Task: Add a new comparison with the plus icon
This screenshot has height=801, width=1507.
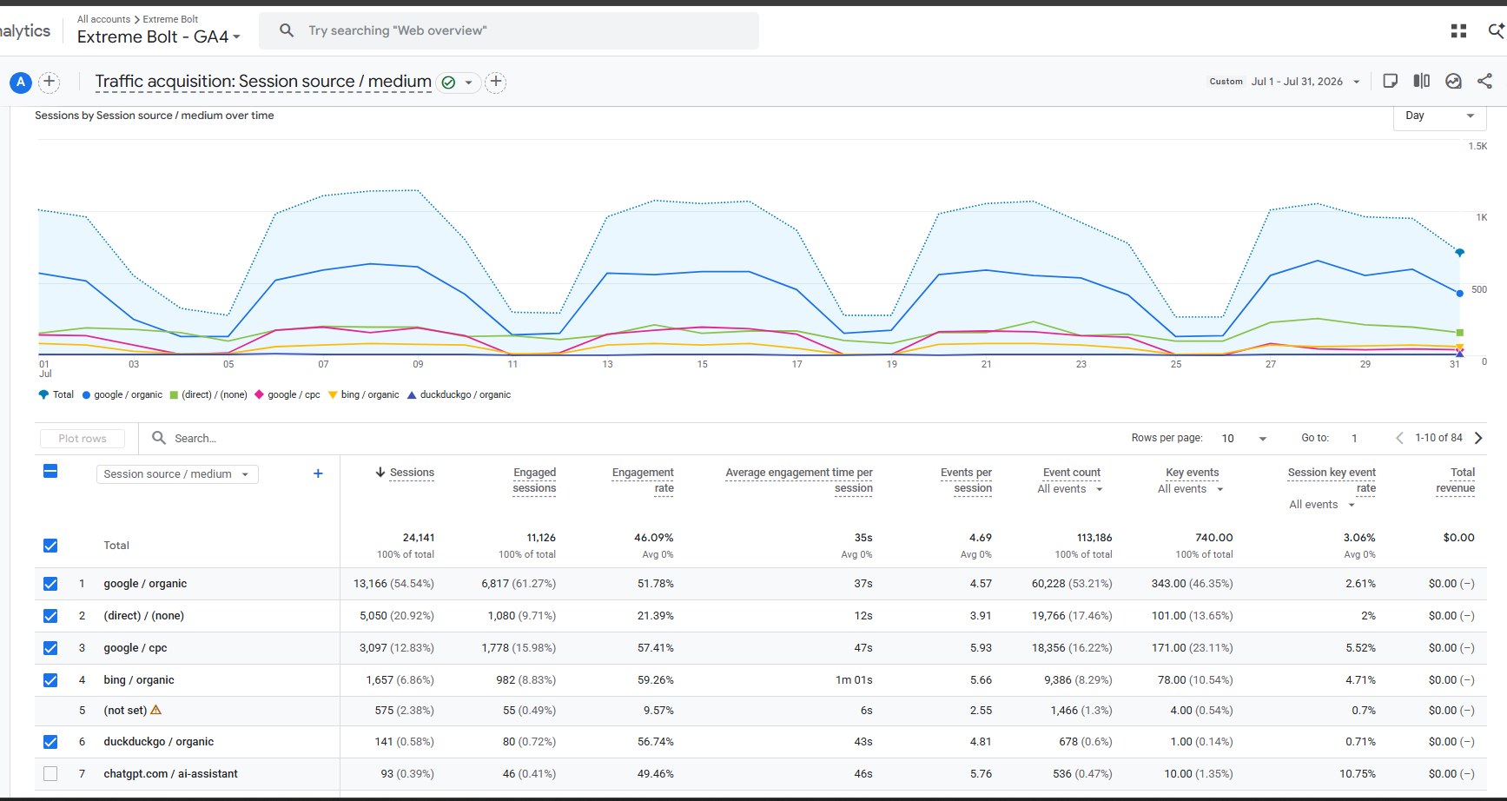Action: 50,82
